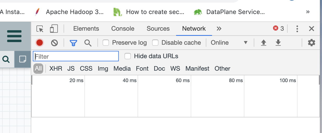Click the inspect element picker icon
322x133 pixels.
point(40,29)
